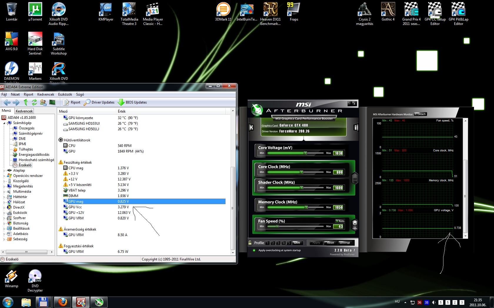Viewport: 494px width, 308px height.
Task: Expand the Hálózat tree node
Action: point(4,202)
